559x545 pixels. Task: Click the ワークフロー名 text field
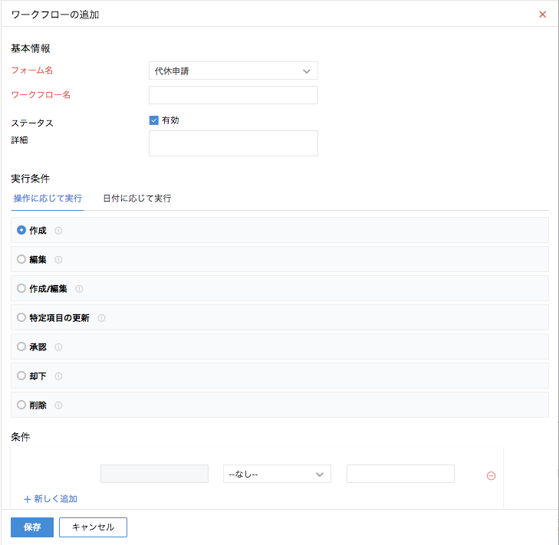point(232,95)
